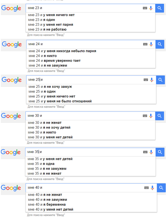Click the Google logo beside the "мне 23 и" search
This screenshot has width=167, height=219.
click(x=11, y=8)
